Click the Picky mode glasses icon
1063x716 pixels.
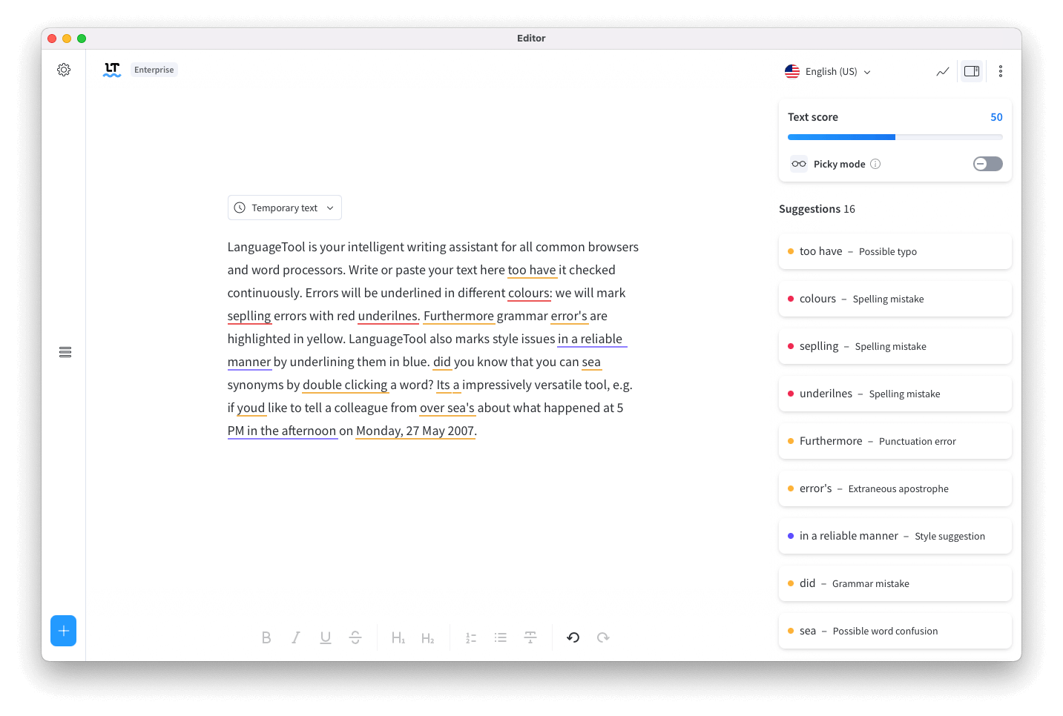tap(799, 164)
